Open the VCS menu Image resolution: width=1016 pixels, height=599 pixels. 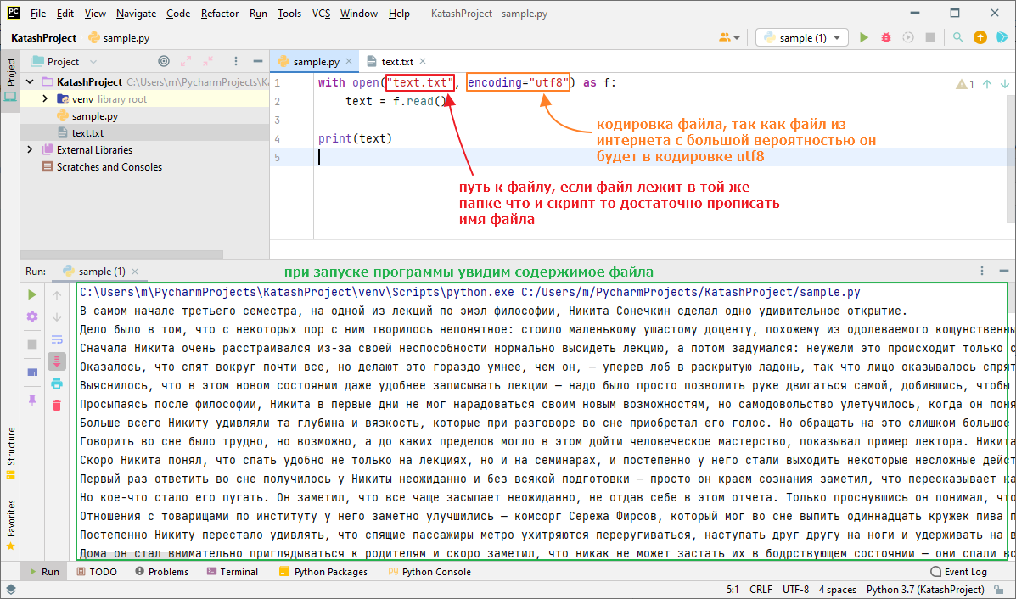point(322,13)
